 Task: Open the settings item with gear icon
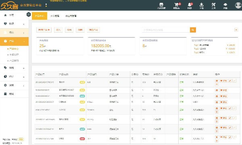tap(14, 85)
